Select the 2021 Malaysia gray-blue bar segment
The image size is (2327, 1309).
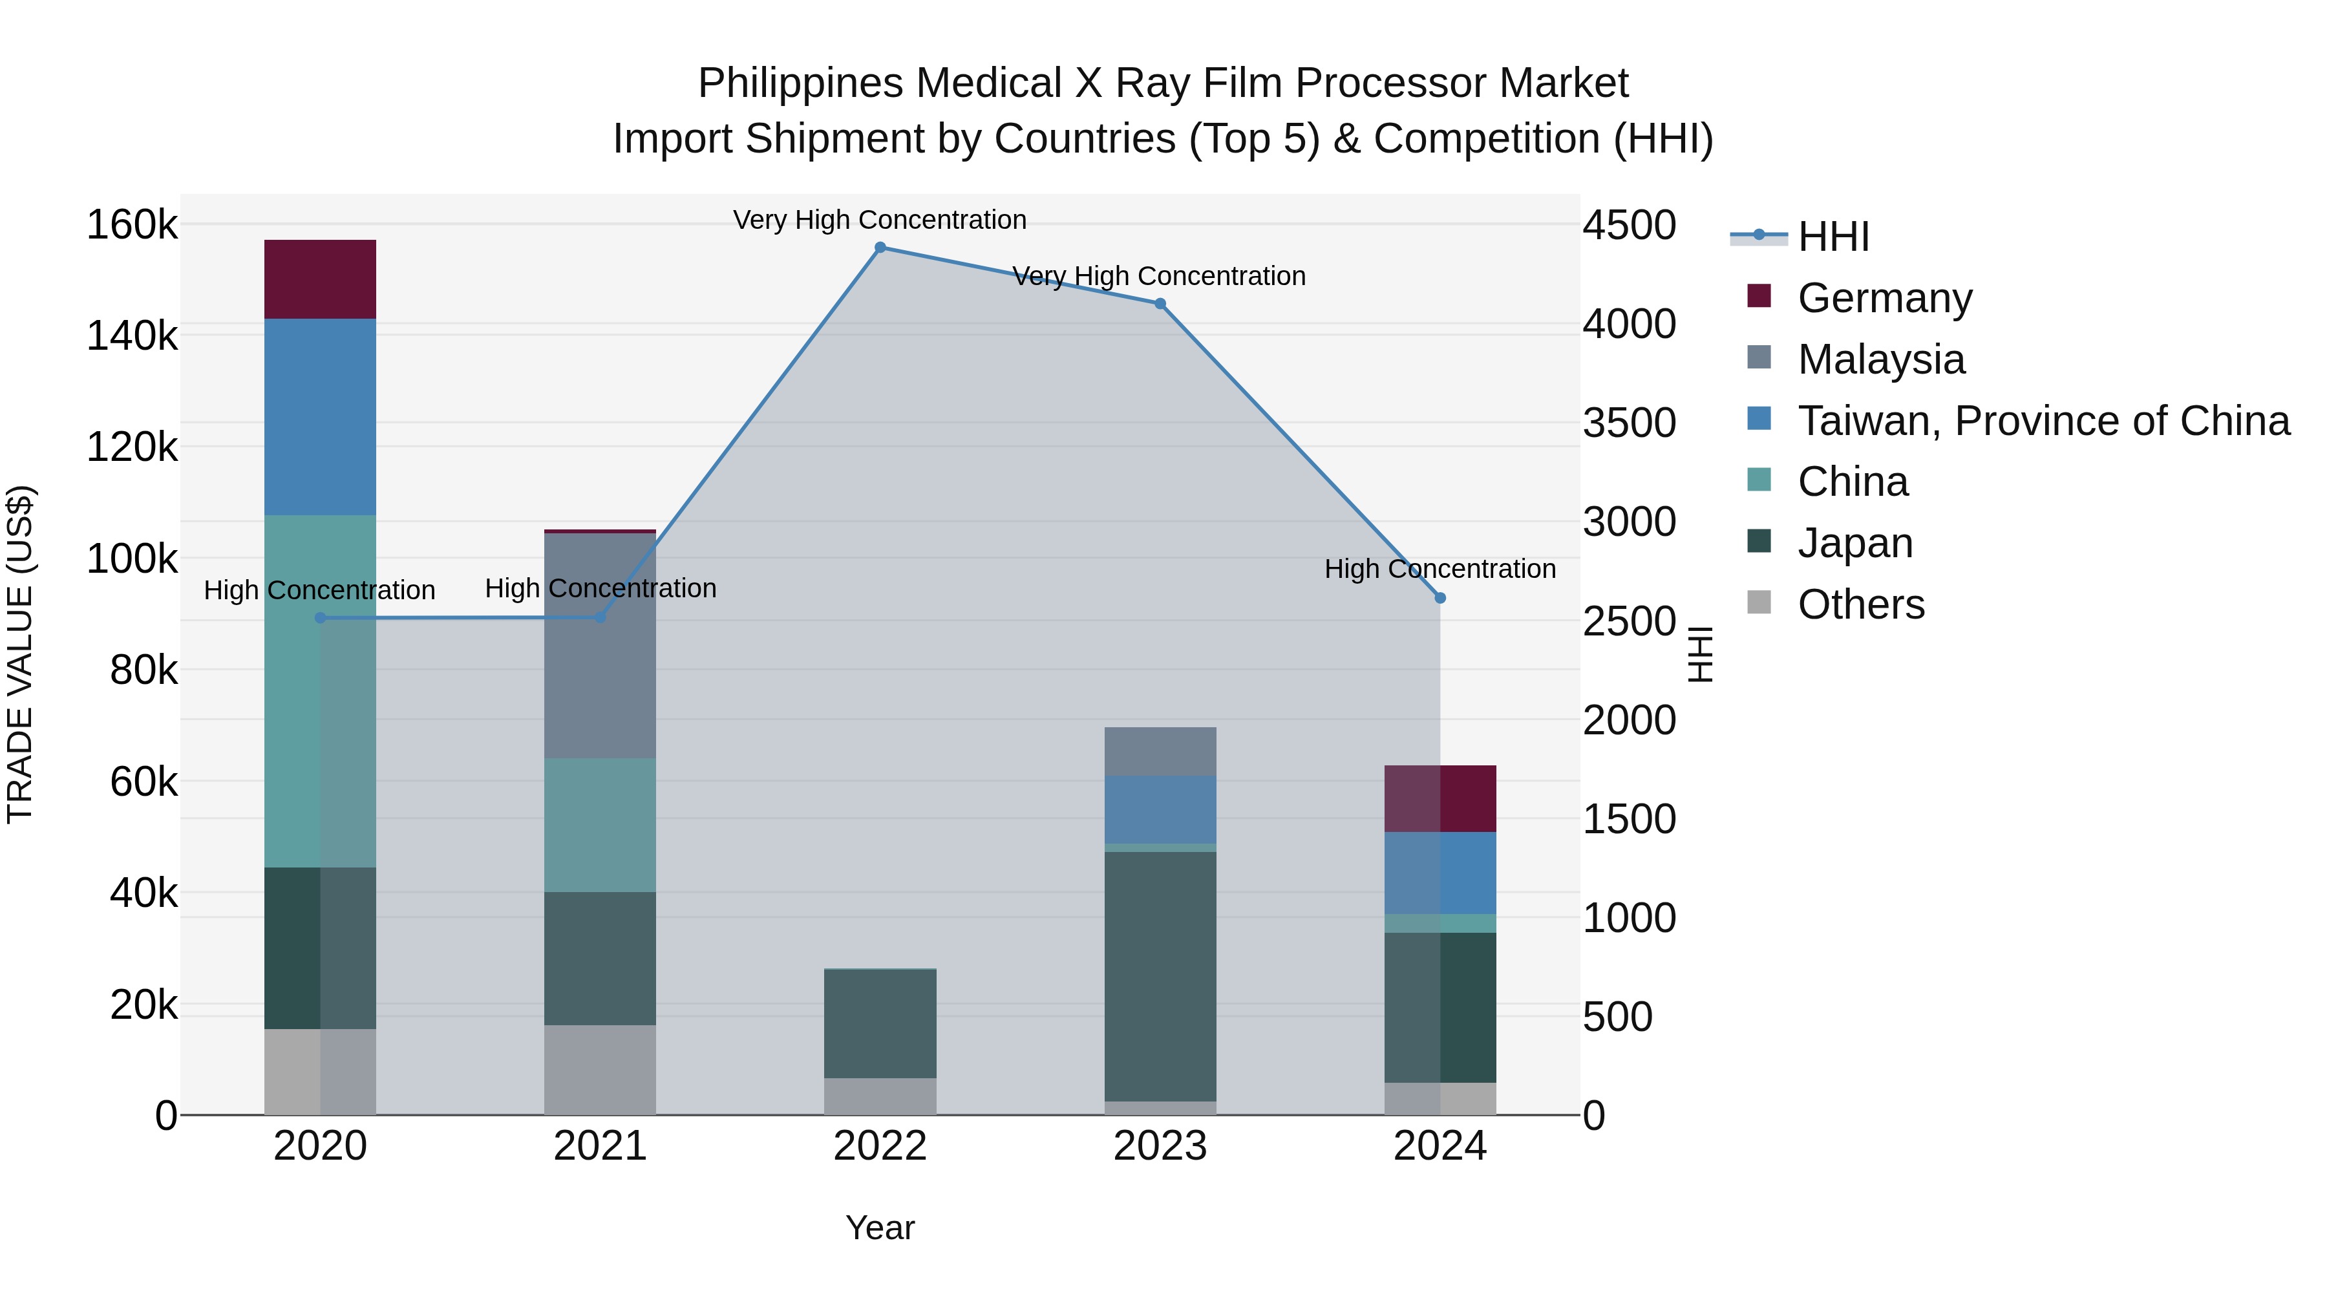click(600, 646)
